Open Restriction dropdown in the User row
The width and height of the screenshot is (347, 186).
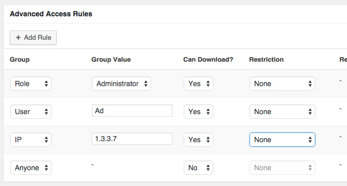click(282, 112)
